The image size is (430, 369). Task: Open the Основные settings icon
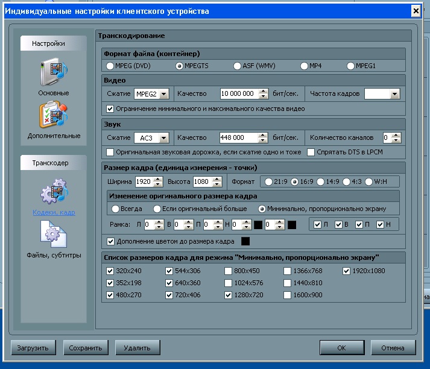[x=54, y=72]
